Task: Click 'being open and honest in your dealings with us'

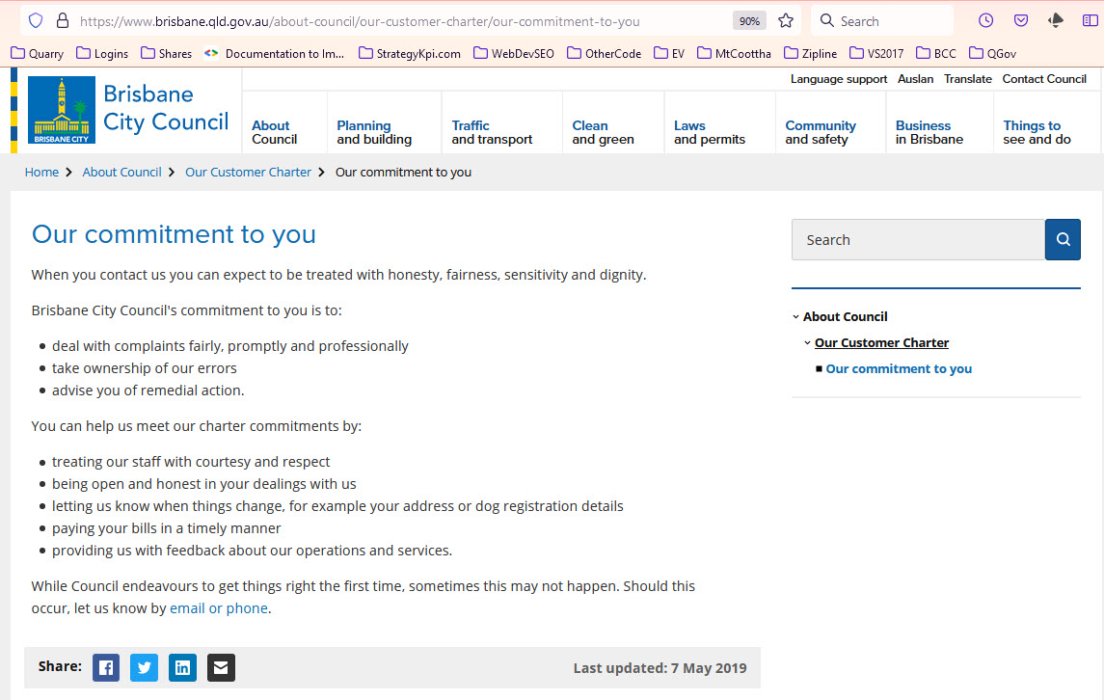Action: [x=204, y=484]
